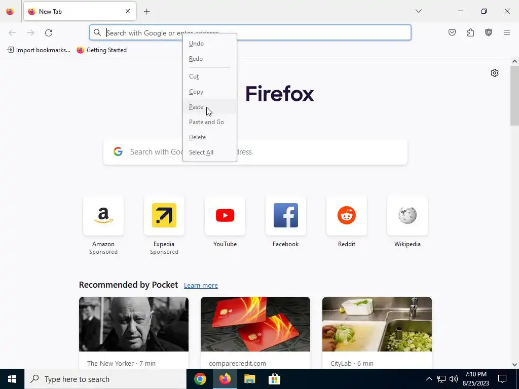This screenshot has width=519, height=389.
Task: Click Import bookmarks in bookmarks toolbar
Action: [39, 50]
